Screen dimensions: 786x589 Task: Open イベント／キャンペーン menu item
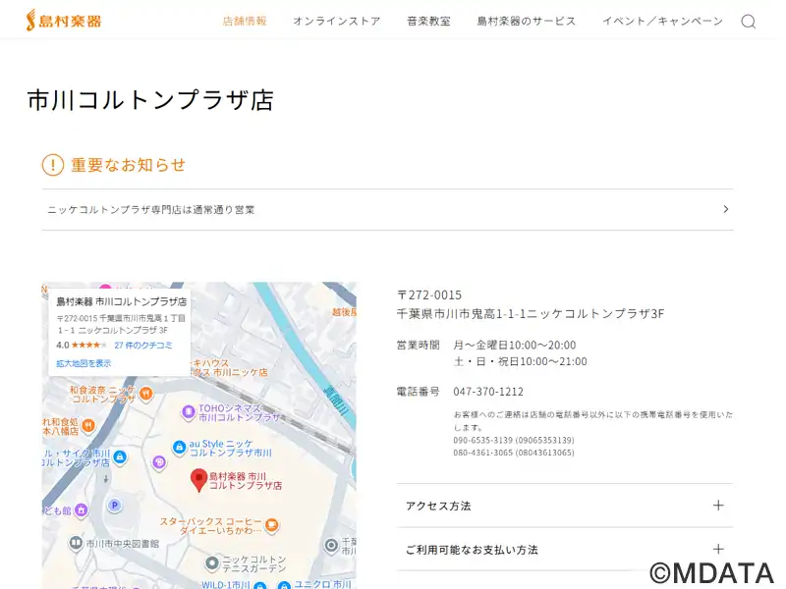point(662,21)
